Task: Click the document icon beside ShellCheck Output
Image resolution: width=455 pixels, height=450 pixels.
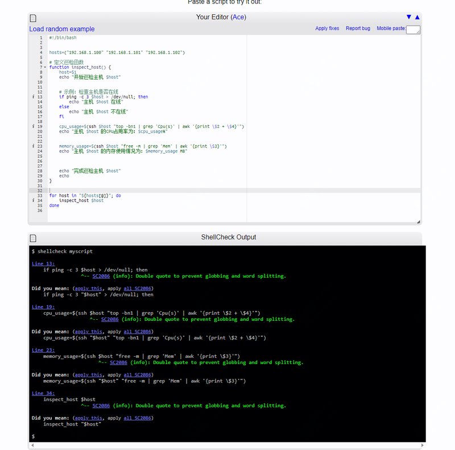Action: (33, 238)
